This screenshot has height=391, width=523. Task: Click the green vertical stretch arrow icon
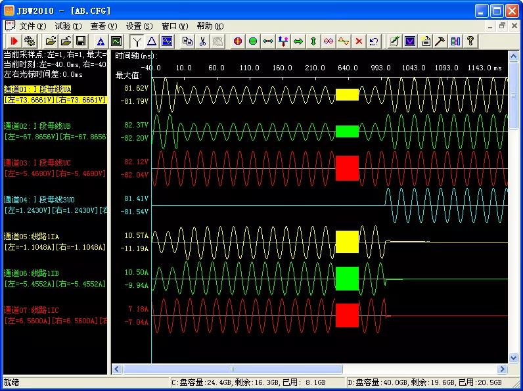pos(313,41)
